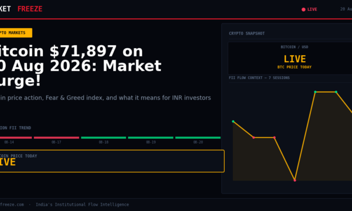Screen dimensions: 352x211
Task: Click the footer freeze.com website link
Action: (12, 205)
